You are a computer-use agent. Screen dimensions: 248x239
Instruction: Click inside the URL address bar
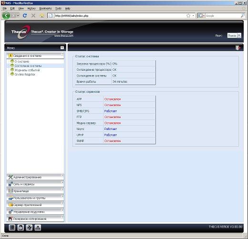coord(119,16)
